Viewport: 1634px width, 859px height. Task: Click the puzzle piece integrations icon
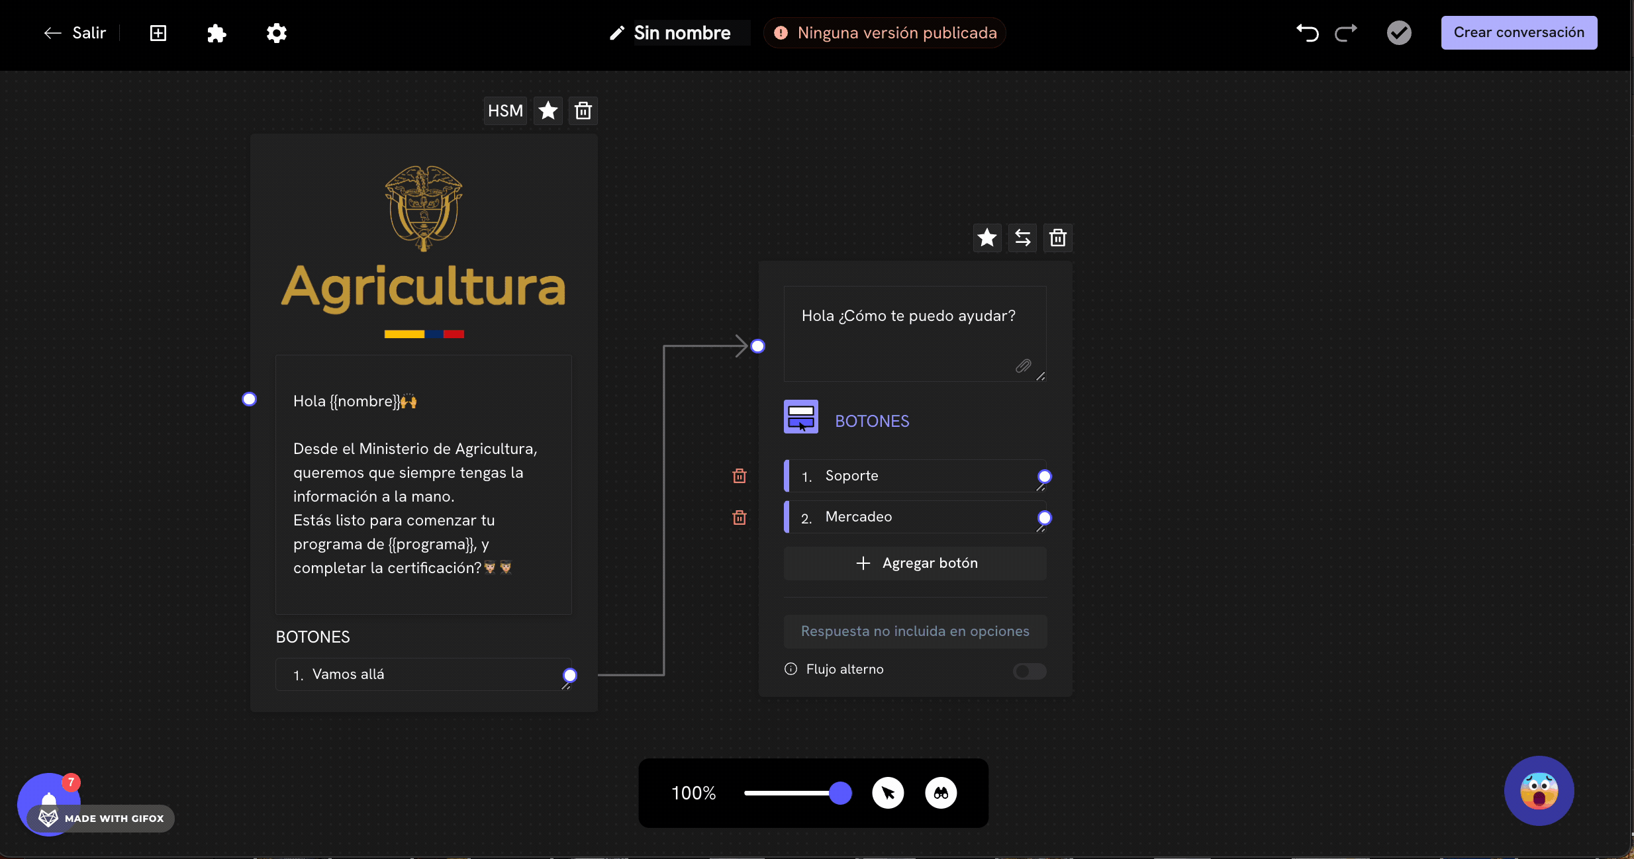point(216,33)
